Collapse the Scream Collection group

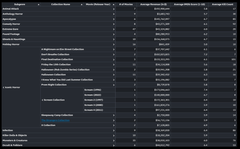(x=43, y=100)
